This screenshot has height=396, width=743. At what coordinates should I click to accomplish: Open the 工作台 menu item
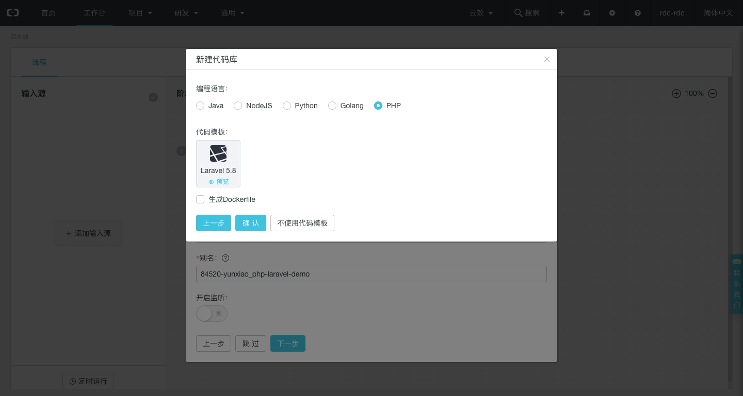[x=94, y=13]
